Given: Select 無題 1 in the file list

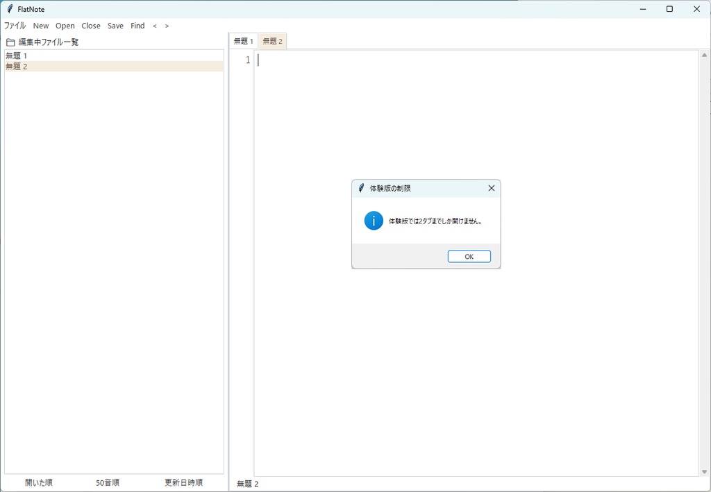Looking at the screenshot, I should click(x=15, y=55).
